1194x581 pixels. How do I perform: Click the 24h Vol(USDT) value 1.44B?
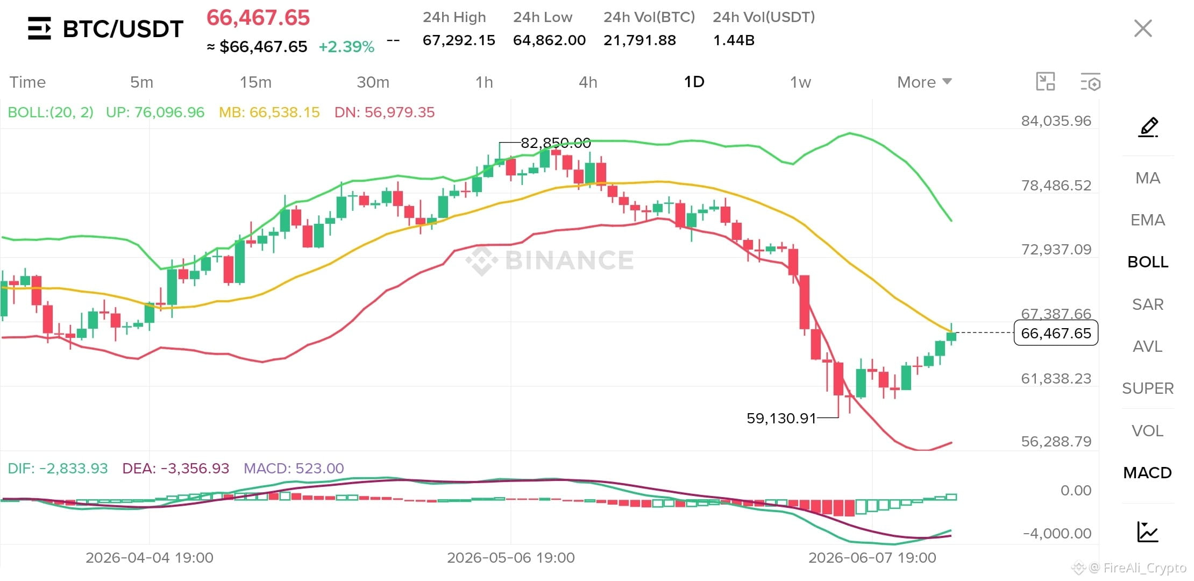click(x=734, y=40)
